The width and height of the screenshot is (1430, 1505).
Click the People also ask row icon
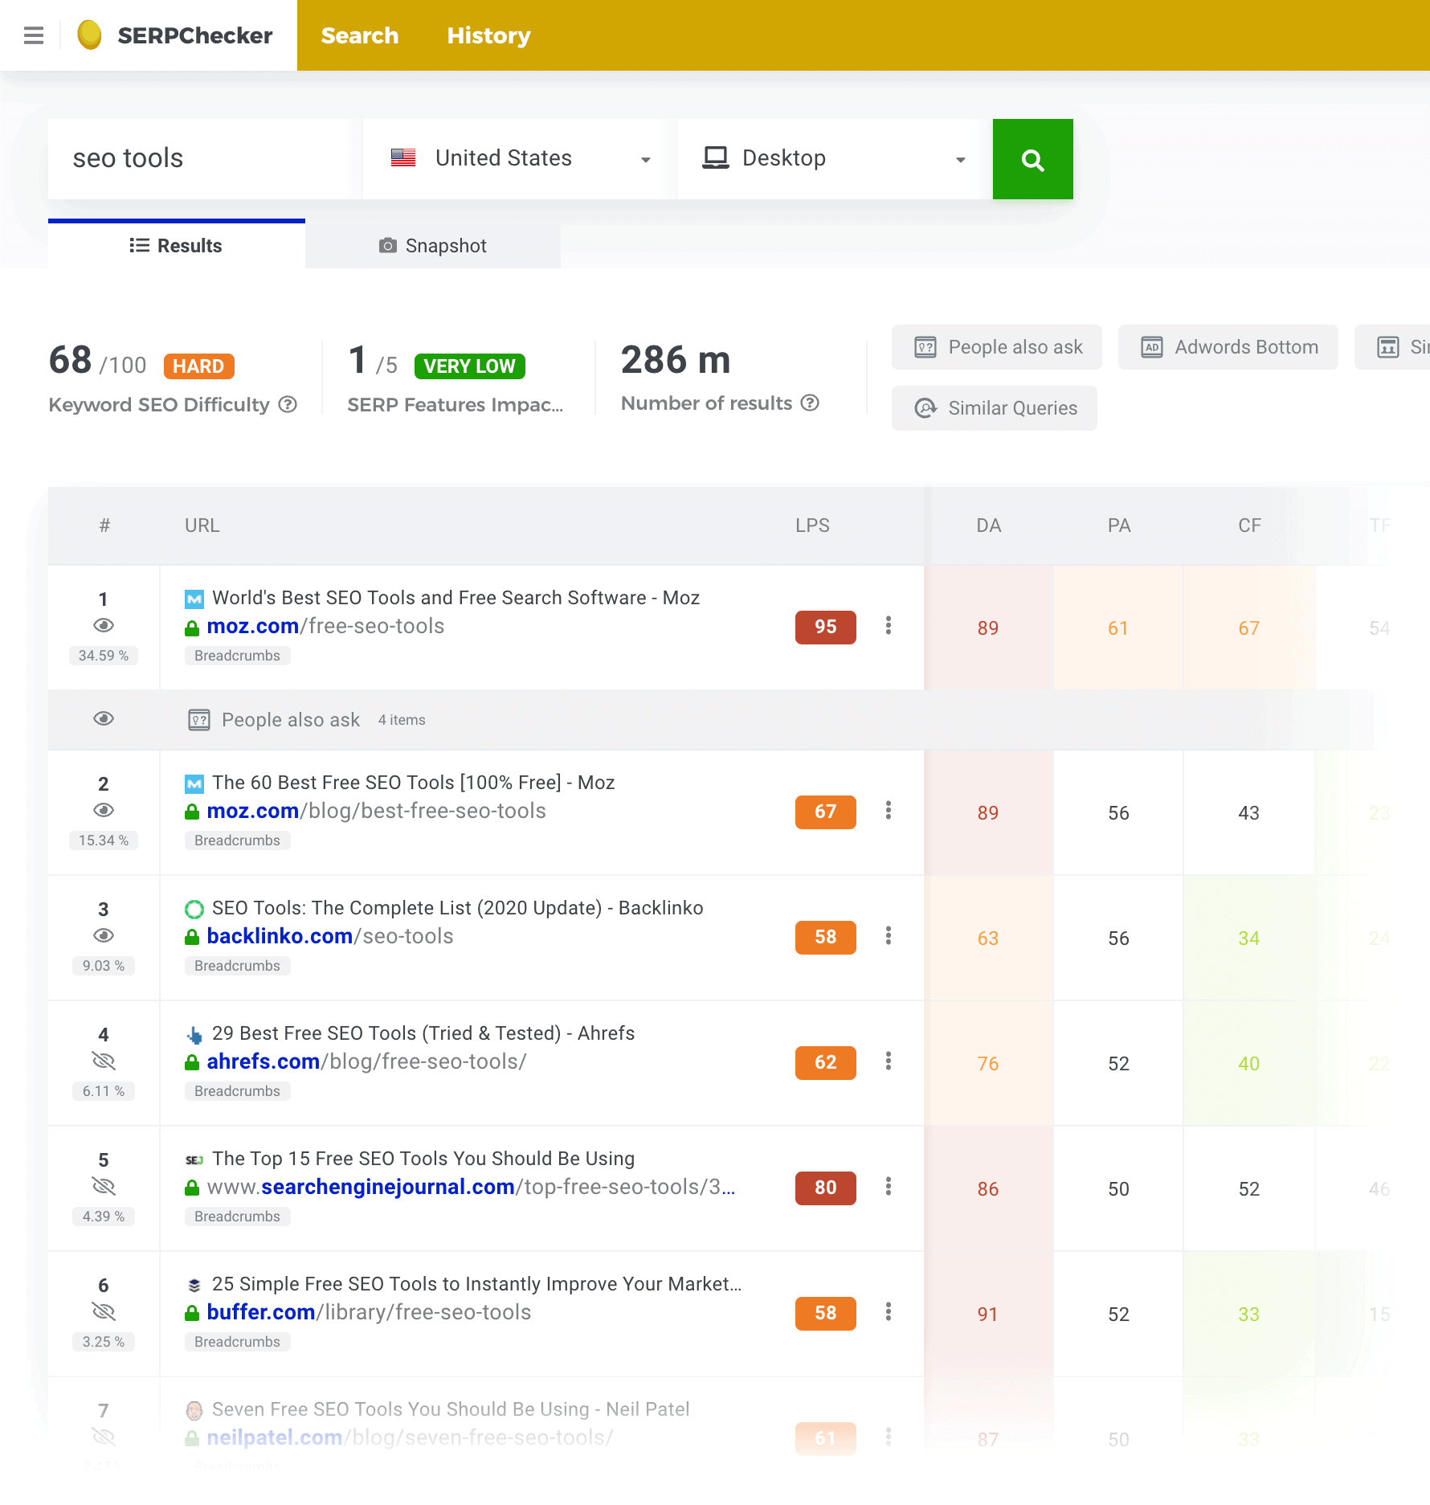pyautogui.click(x=198, y=720)
